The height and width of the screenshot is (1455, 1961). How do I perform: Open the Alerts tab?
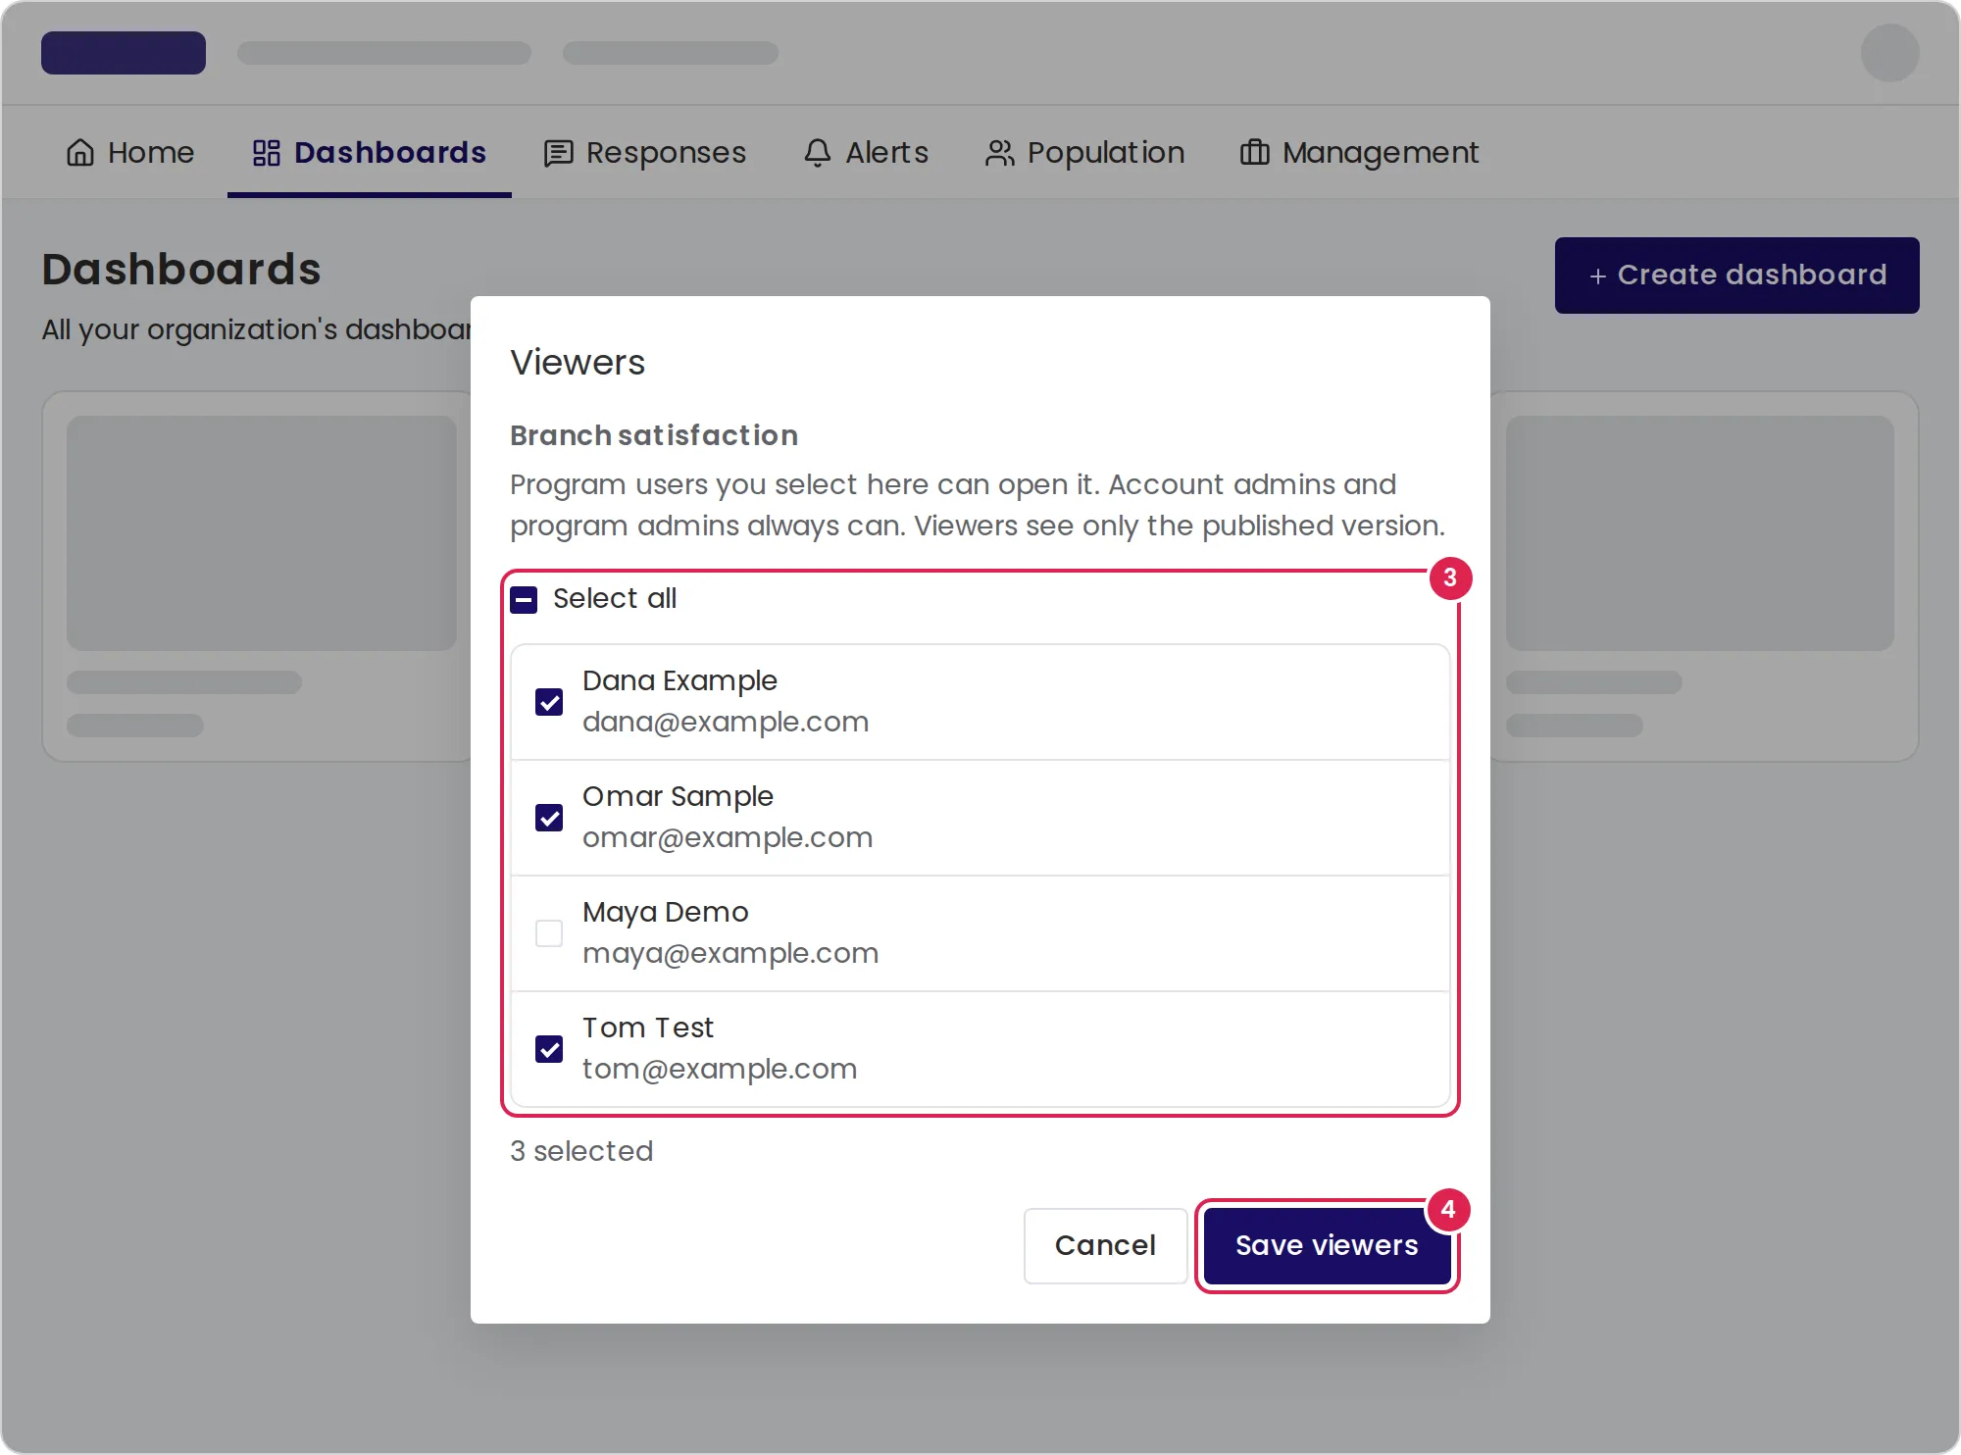[866, 153]
